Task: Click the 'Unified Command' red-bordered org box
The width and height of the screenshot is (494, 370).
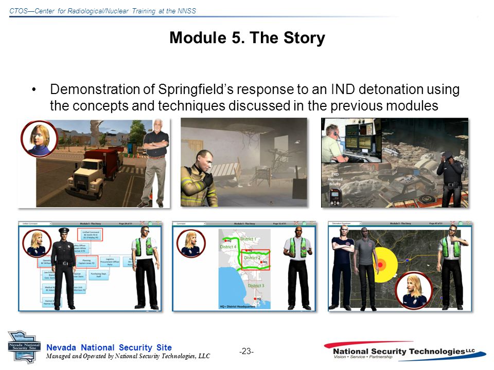Action: pyautogui.click(x=90, y=235)
